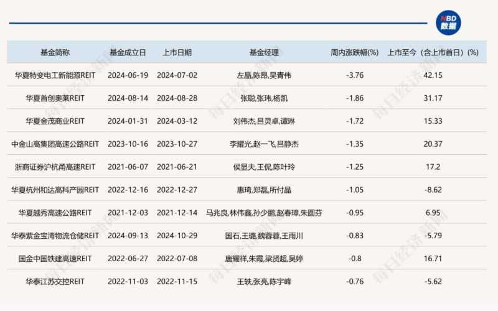Select weekly change value -3.76
The image size is (498, 311).
(355, 75)
